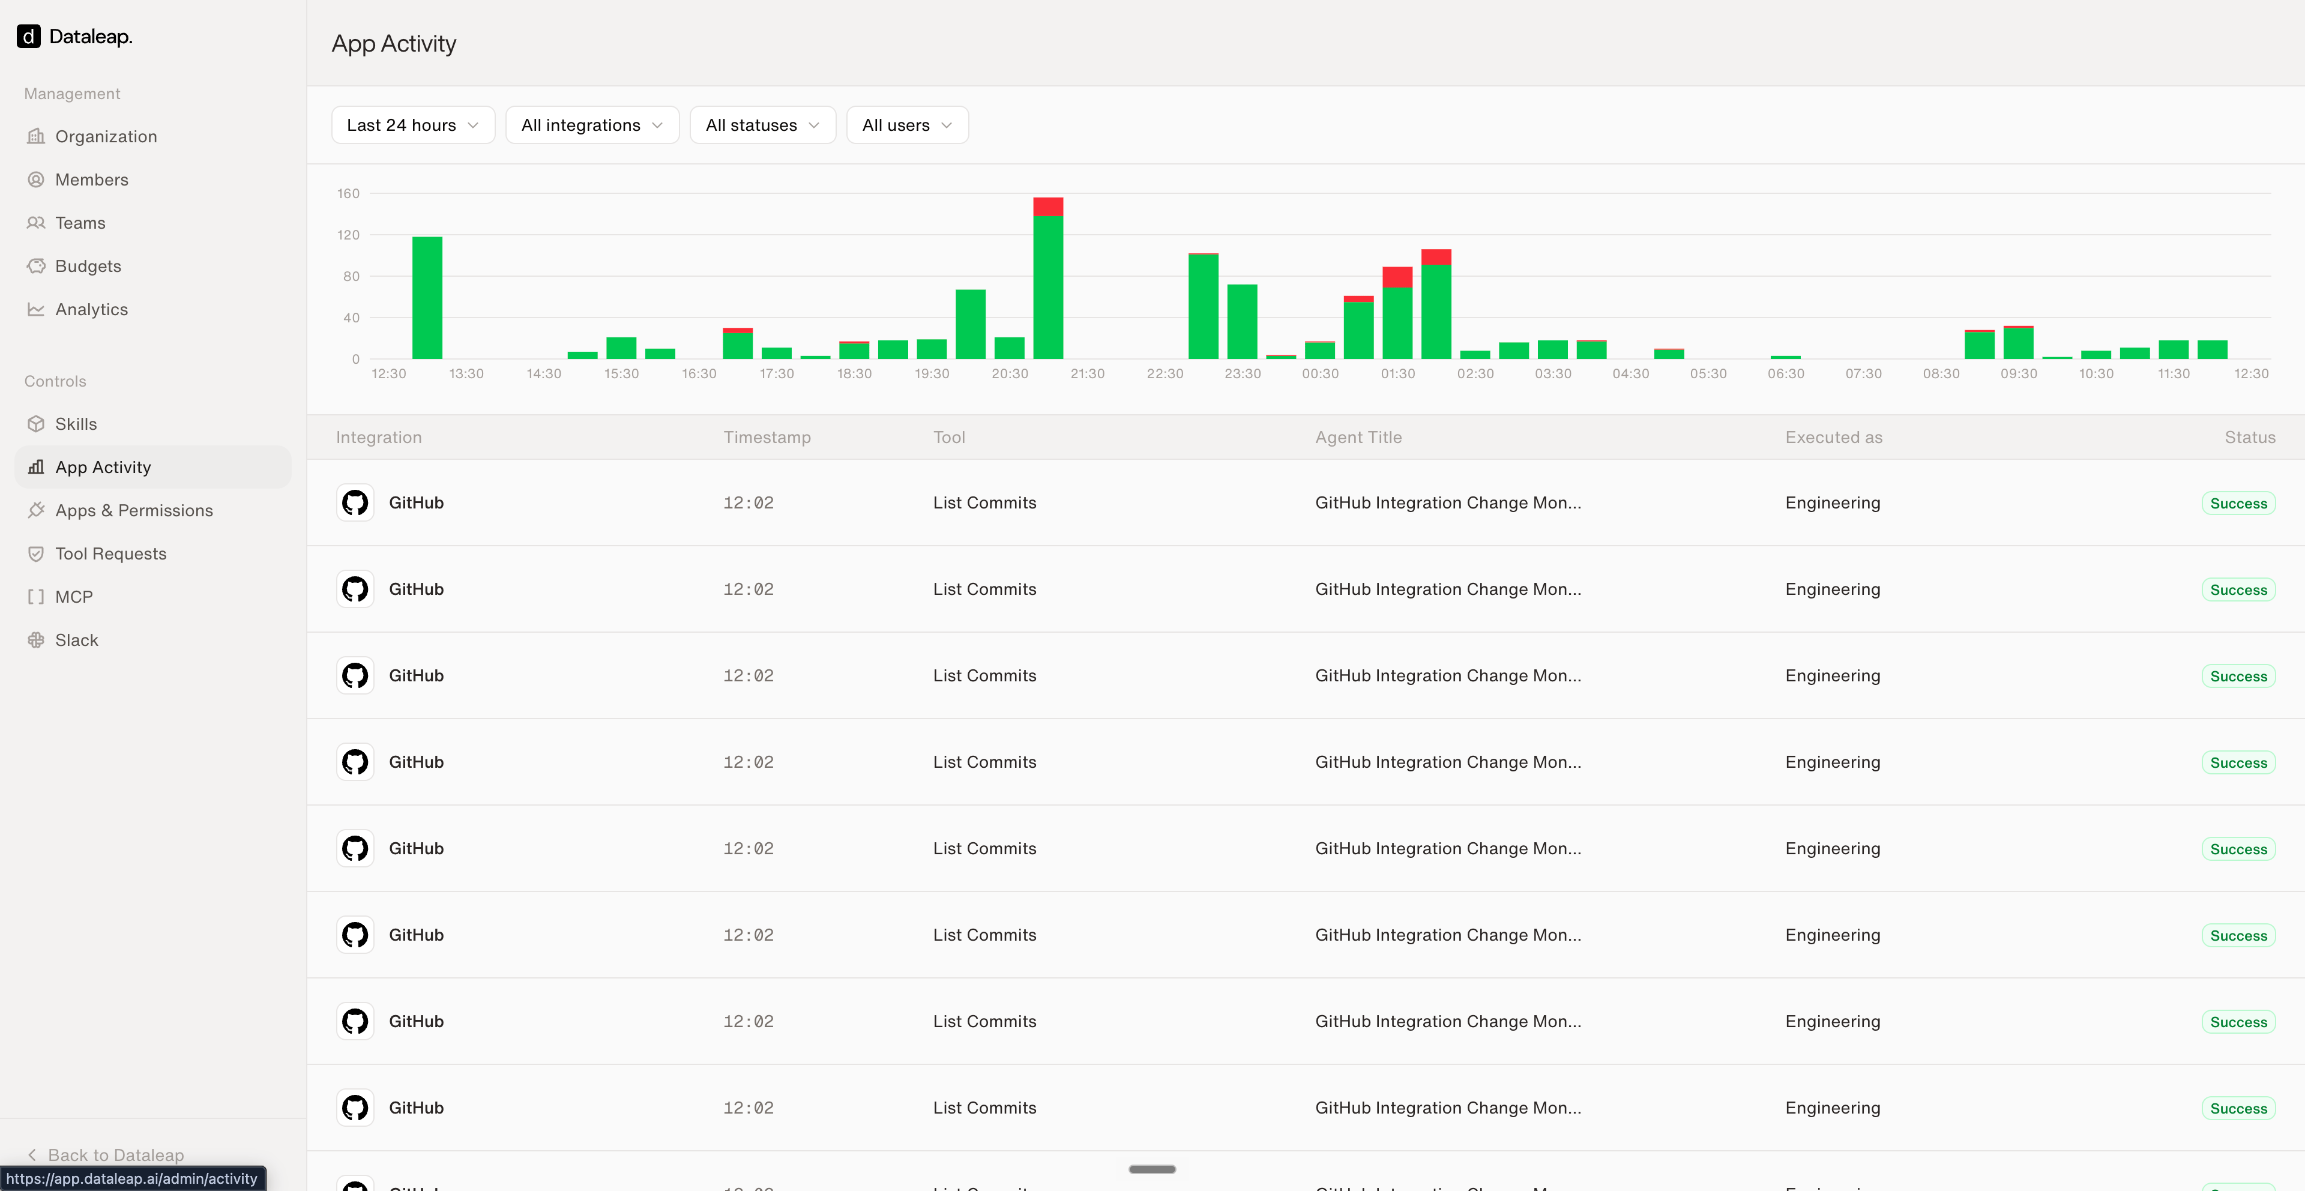Click the Budgets piggy bank icon
Image resolution: width=2305 pixels, height=1191 pixels.
pyautogui.click(x=36, y=266)
